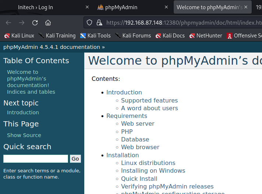Open the shield tracking protection icon

coord(89,22)
